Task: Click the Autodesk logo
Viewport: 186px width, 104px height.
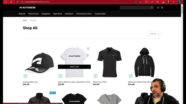Action: click(27, 8)
